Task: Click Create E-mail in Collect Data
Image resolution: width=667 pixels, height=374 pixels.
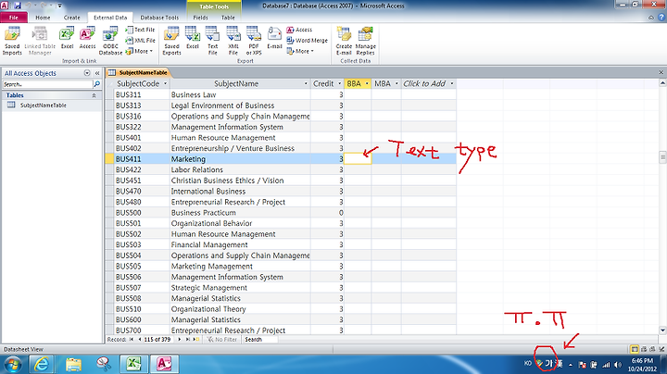Action: point(344,41)
